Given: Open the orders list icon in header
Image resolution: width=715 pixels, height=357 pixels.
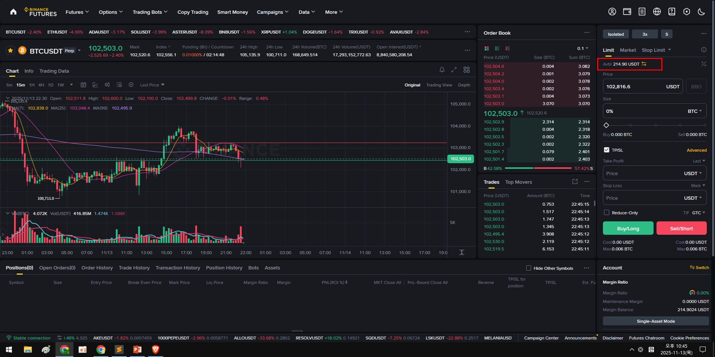Looking at the screenshot, I should (x=642, y=12).
